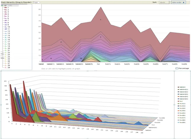Click the hci(4) color swatch in legend
Screen dimensions: 191x139
point(179,111)
